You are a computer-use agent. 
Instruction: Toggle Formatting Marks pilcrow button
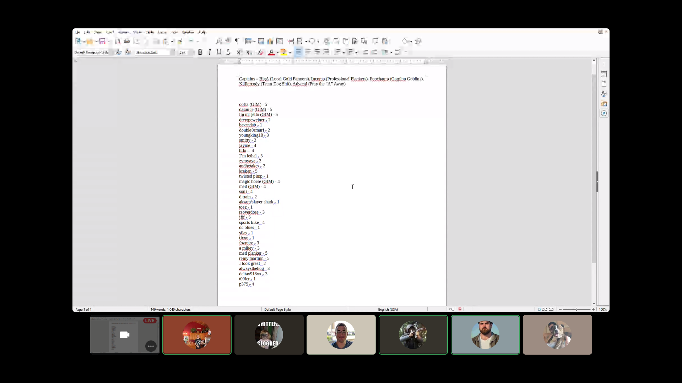tap(237, 41)
